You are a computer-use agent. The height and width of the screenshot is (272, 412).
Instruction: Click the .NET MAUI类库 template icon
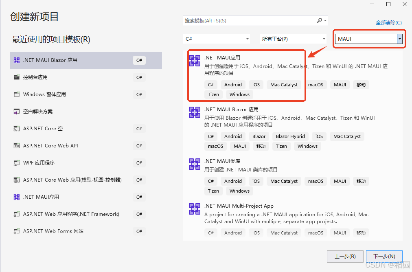(x=195, y=164)
